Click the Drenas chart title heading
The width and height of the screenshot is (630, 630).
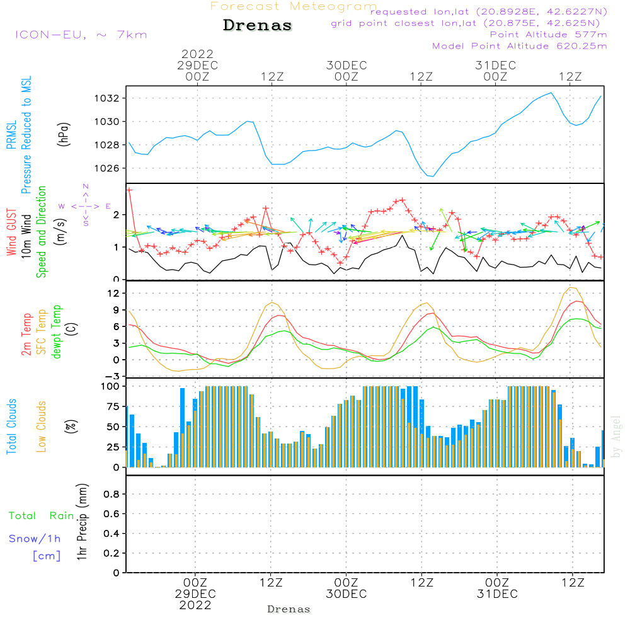(x=258, y=26)
